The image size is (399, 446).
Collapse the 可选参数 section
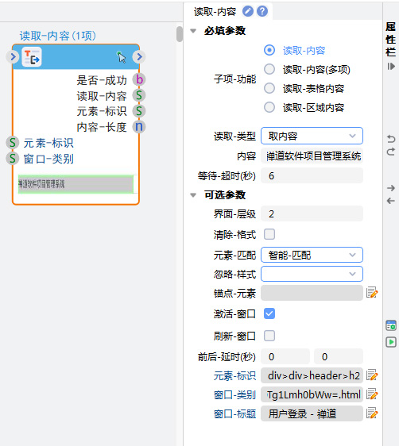193,195
